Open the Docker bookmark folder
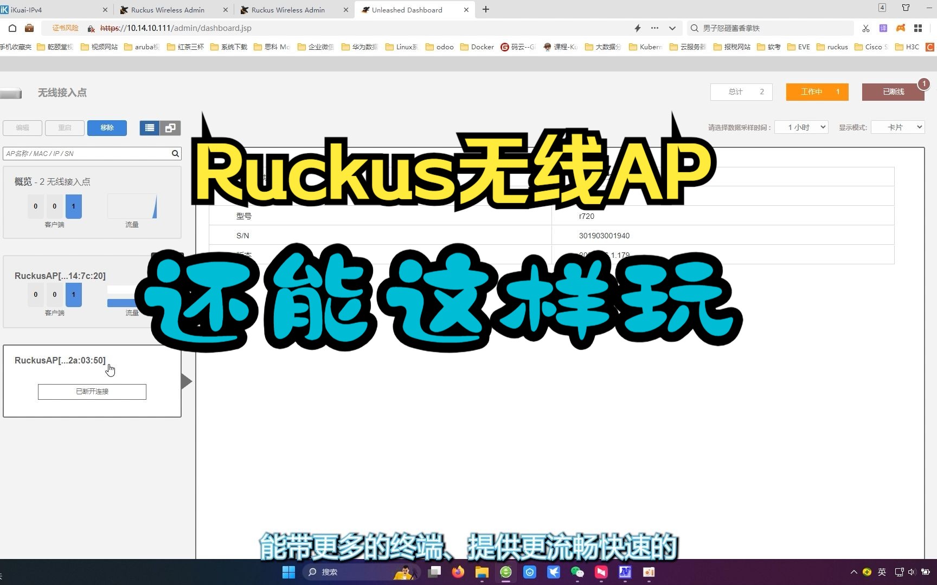The image size is (937, 585). [x=477, y=47]
